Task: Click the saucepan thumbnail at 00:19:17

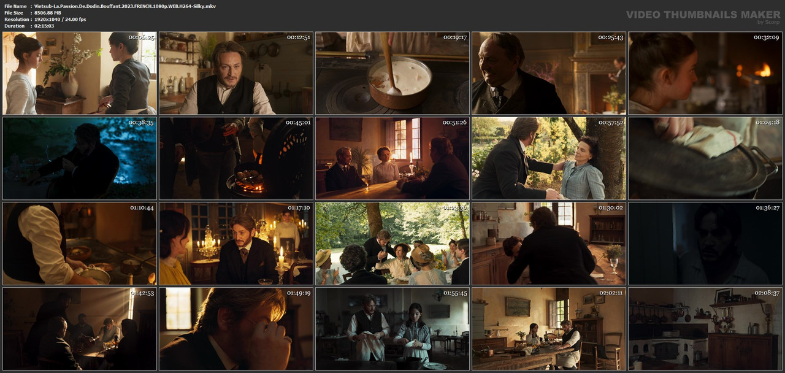Action: pos(392,73)
